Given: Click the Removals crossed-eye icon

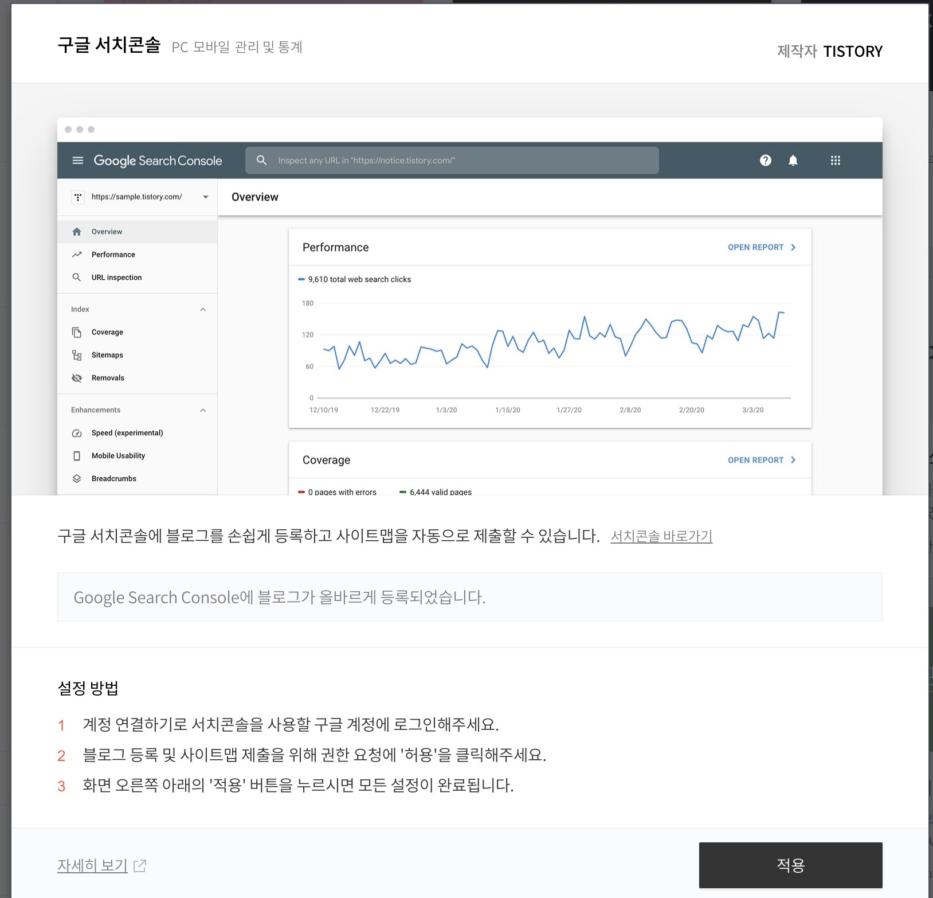Looking at the screenshot, I should click(77, 378).
